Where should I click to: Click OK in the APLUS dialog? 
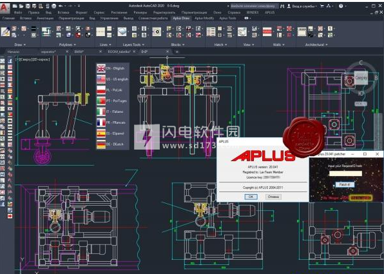[x=251, y=197]
